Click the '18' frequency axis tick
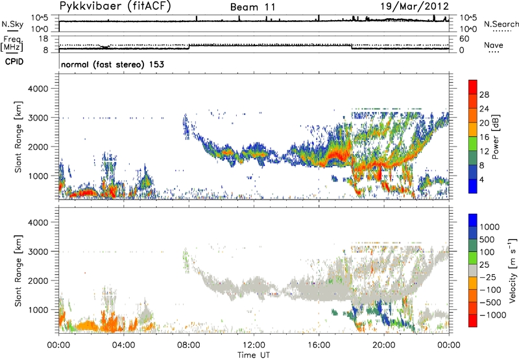 click(x=43, y=39)
